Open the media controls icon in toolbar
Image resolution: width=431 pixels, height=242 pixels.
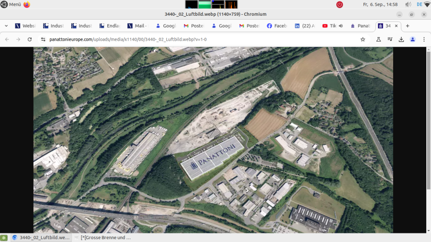click(x=390, y=39)
